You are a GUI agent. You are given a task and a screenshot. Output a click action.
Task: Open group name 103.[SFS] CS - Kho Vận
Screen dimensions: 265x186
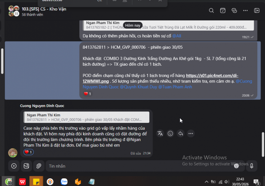coord(44,9)
